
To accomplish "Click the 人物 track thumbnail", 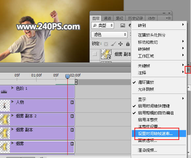I will [5, 105].
